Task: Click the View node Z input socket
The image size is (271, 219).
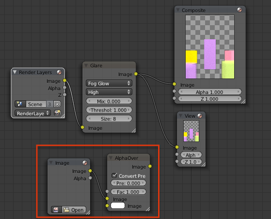Action: point(177,161)
